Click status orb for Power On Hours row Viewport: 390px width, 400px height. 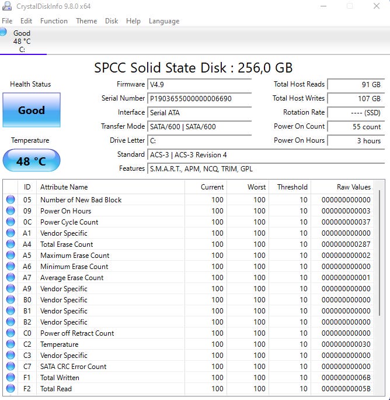click(11, 211)
